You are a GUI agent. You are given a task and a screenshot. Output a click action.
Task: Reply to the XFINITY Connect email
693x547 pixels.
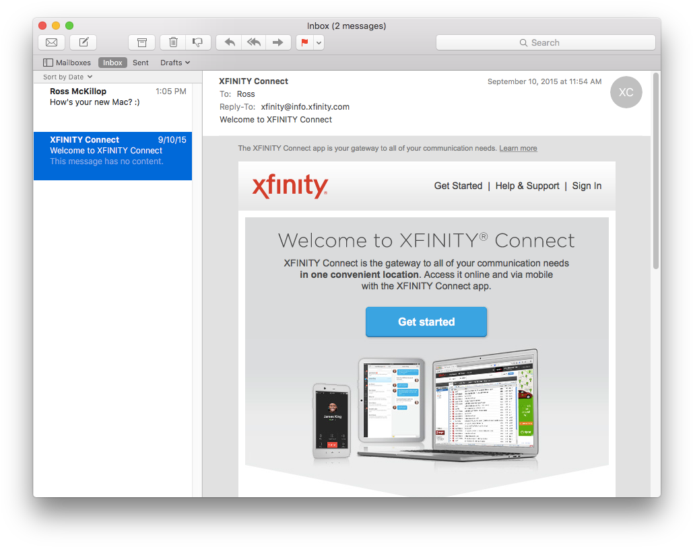pyautogui.click(x=228, y=42)
